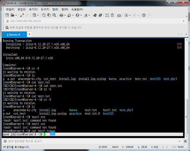190x151 pixels.
Task: Click the next tab right arrow
Action: click(181, 34)
